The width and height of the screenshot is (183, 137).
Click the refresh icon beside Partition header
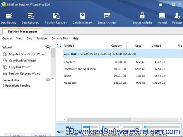59,45
